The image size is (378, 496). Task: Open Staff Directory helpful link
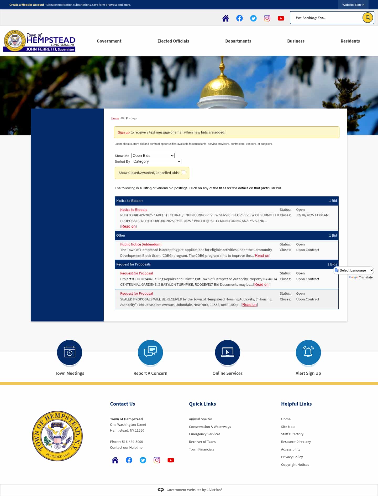pyautogui.click(x=292, y=434)
